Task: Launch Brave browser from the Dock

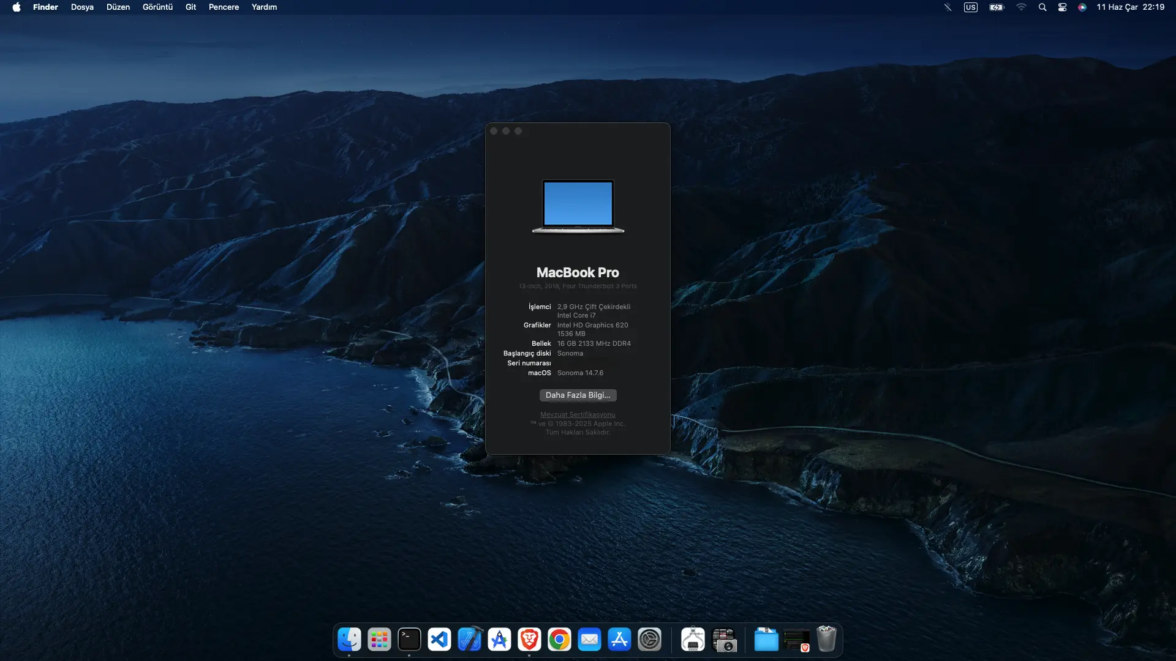Action: 529,640
